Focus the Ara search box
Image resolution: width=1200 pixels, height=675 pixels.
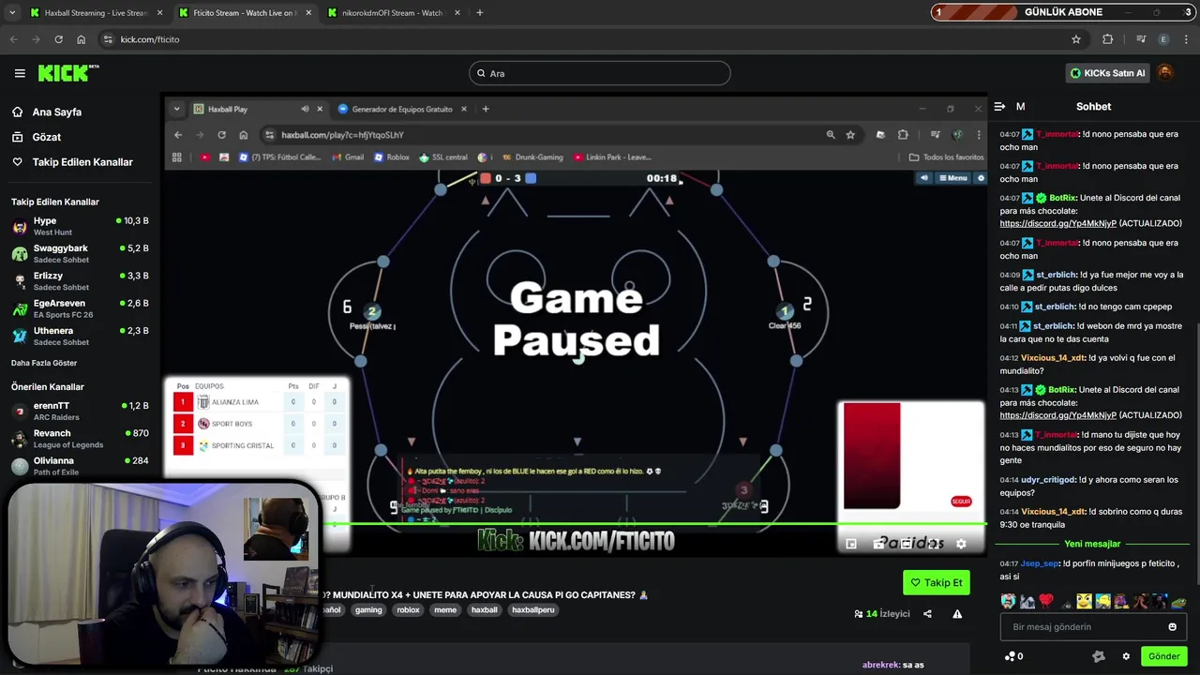point(600,73)
